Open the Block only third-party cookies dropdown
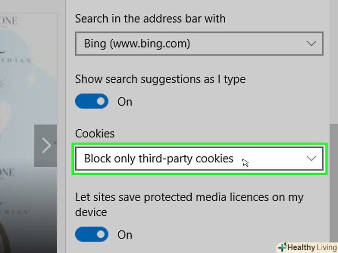This screenshot has width=338, height=253. (x=199, y=159)
